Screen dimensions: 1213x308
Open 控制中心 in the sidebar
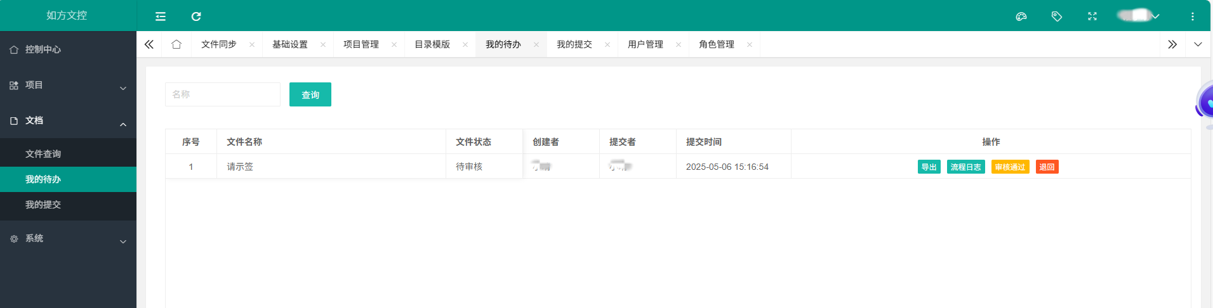pyautogui.click(x=68, y=49)
